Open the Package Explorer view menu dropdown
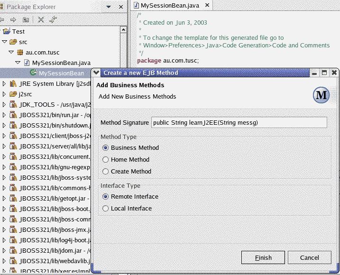 [109, 7]
